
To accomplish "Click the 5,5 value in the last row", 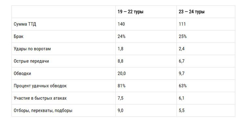I will (182, 110).
